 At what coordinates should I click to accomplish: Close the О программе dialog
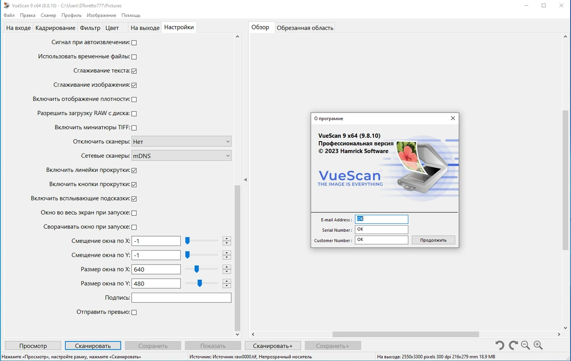click(453, 118)
